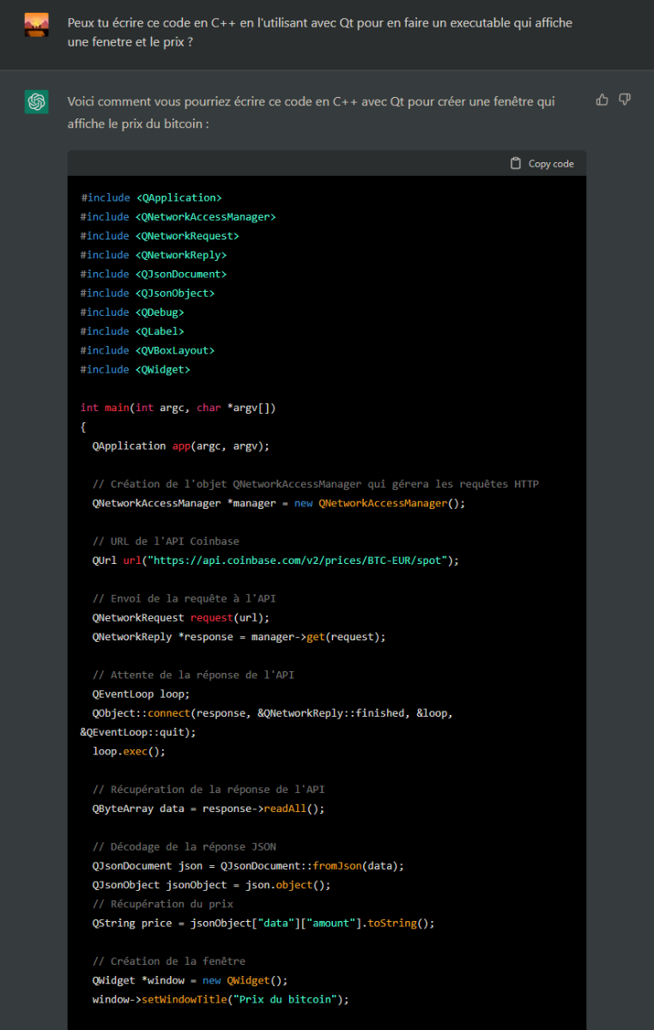Click the "Création de la fenêtre" comment

[169, 961]
